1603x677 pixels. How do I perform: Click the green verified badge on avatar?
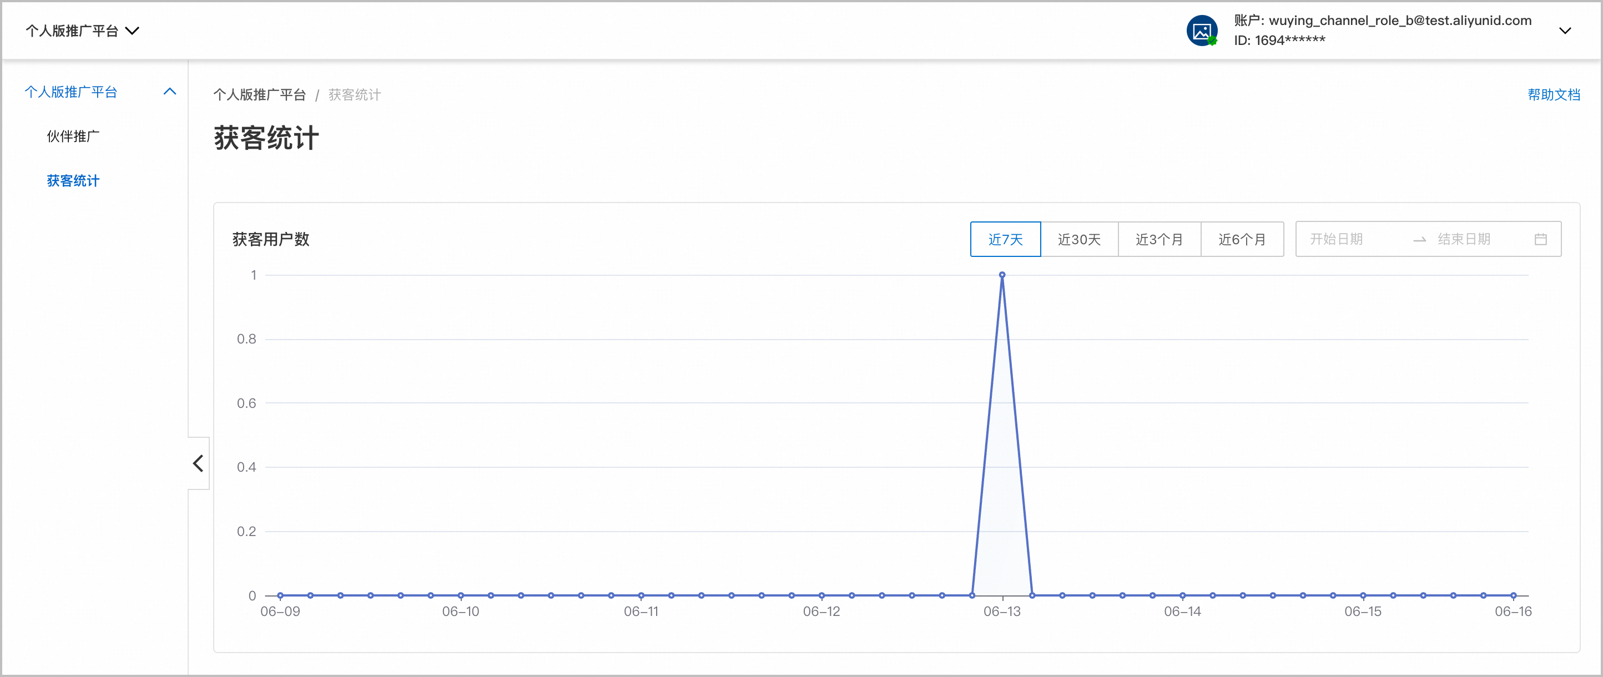coord(1212,41)
